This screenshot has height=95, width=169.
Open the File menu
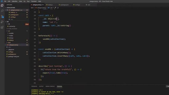click(5, 1)
